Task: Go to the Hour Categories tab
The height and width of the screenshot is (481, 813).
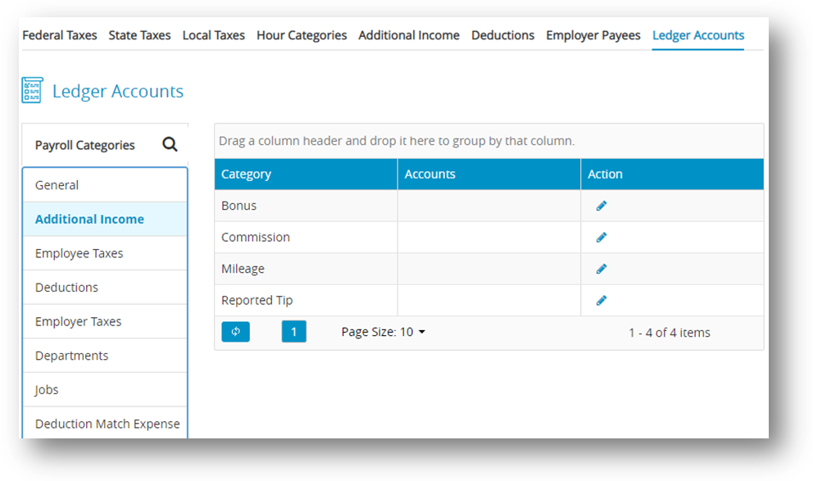Action: [302, 35]
